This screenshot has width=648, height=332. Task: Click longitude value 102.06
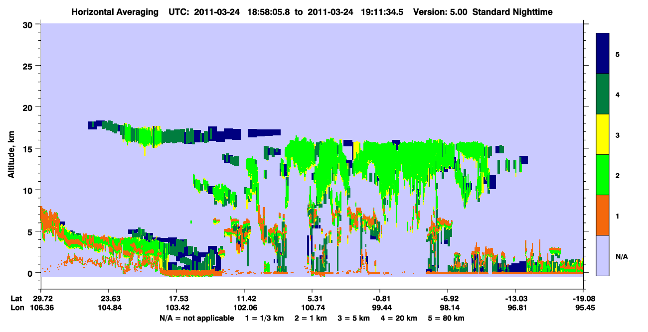244,308
